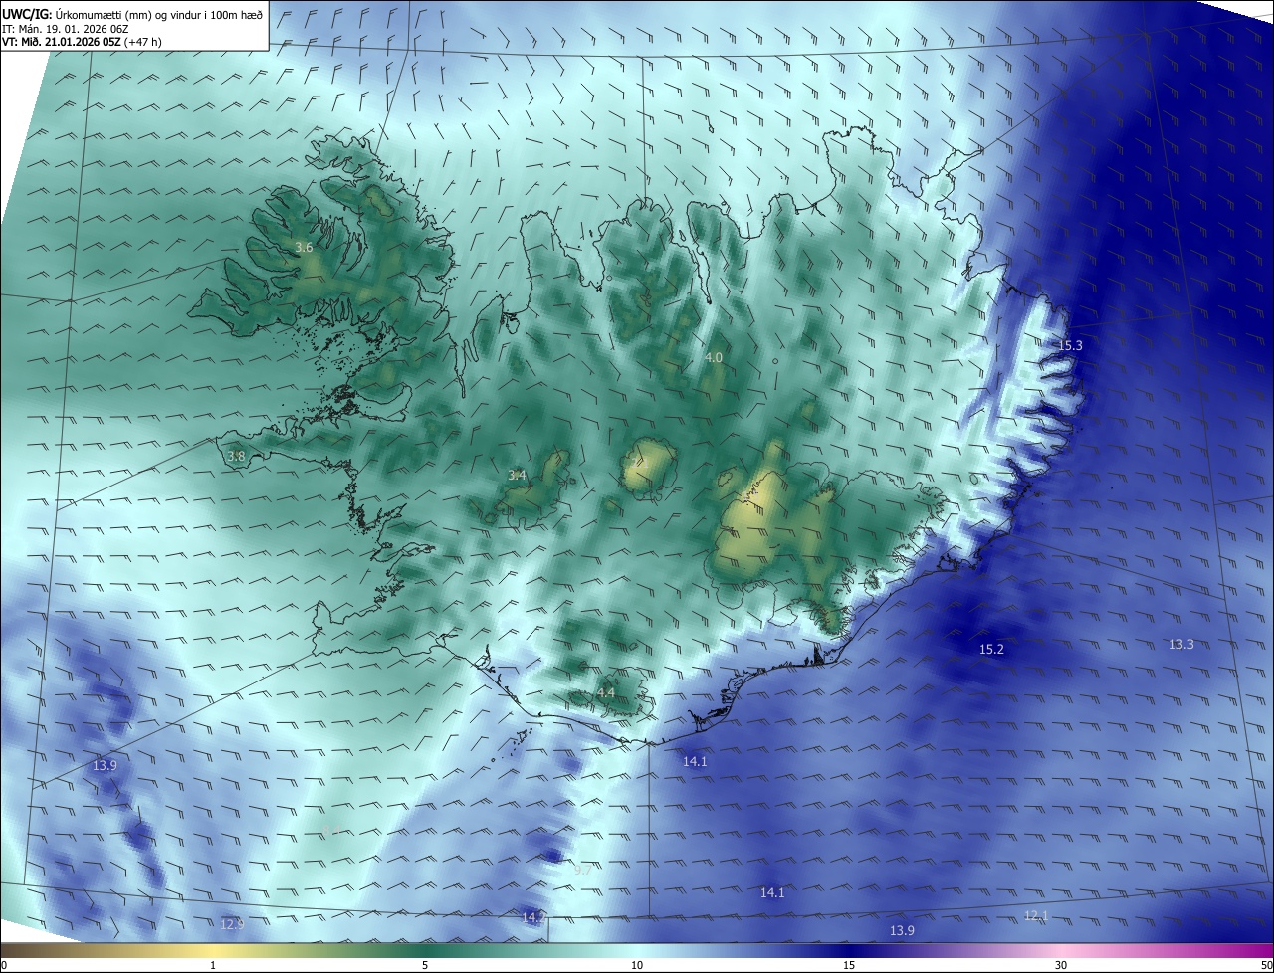Click the 4.4 value label near the south coast
The image size is (1274, 973).
(x=606, y=692)
